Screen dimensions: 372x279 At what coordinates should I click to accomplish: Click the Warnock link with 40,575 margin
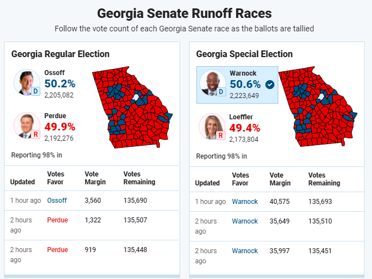click(x=245, y=202)
